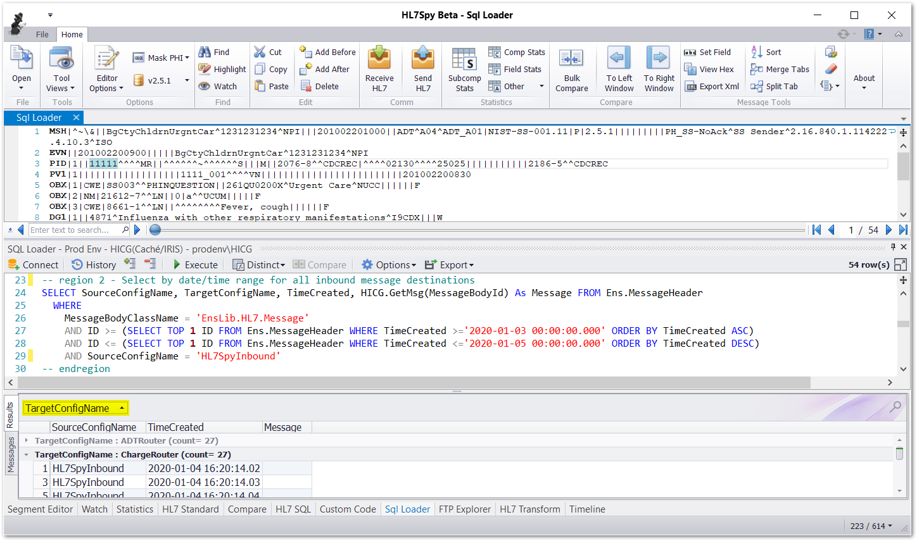Open query History
This screenshot has height=541, width=917.
(x=94, y=264)
